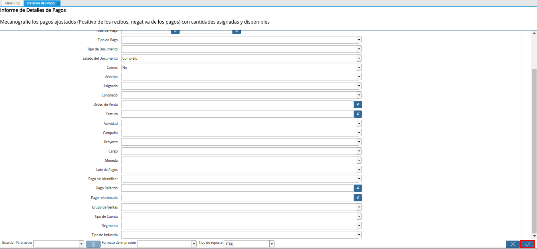The height and width of the screenshot is (249, 537).
Task: Expand Lote de Pagos dropdown
Action: coord(359,170)
